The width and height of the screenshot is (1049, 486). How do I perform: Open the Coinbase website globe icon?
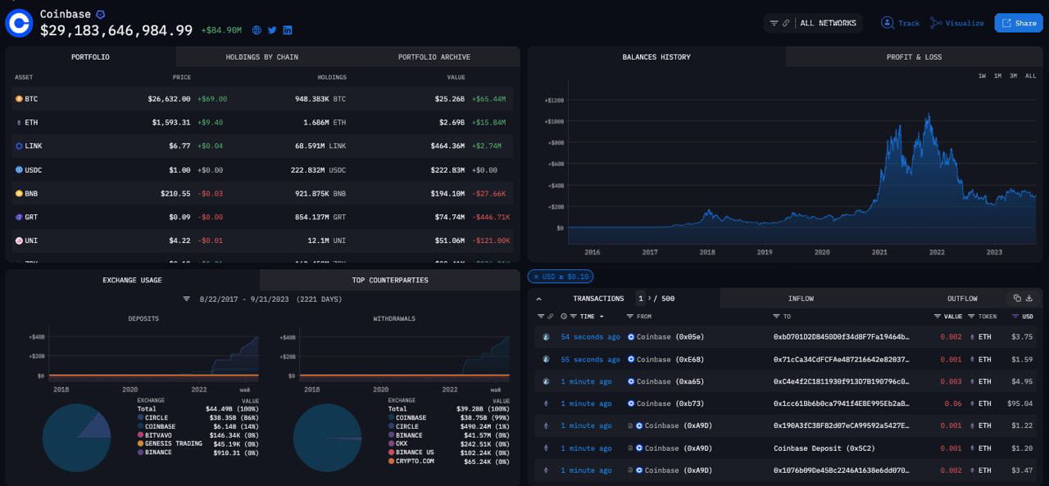point(257,30)
